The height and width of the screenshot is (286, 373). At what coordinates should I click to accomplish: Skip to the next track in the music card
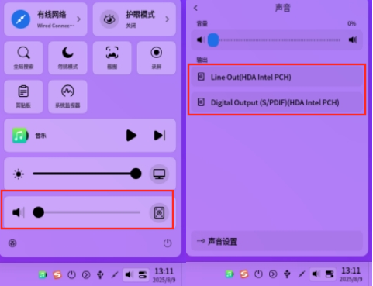[x=160, y=136]
